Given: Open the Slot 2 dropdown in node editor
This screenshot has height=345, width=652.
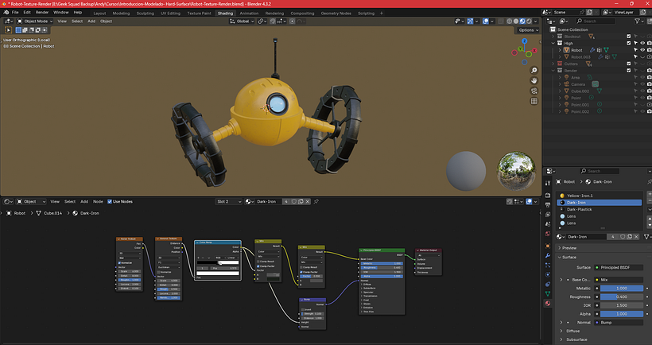Looking at the screenshot, I should [228, 202].
